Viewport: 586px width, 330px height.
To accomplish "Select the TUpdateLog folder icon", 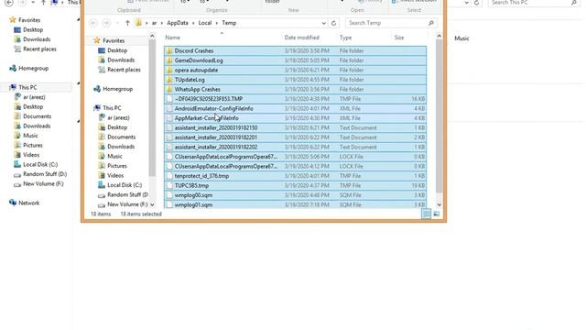I will point(169,80).
